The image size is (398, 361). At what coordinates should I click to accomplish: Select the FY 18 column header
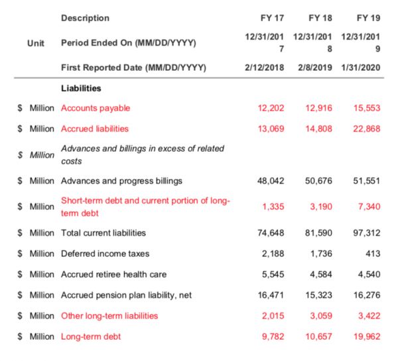tap(320, 18)
